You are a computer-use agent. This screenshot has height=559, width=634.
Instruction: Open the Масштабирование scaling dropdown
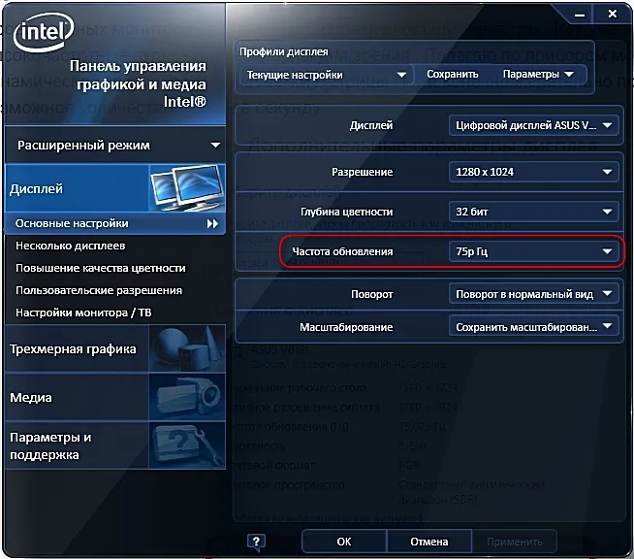[x=532, y=327]
